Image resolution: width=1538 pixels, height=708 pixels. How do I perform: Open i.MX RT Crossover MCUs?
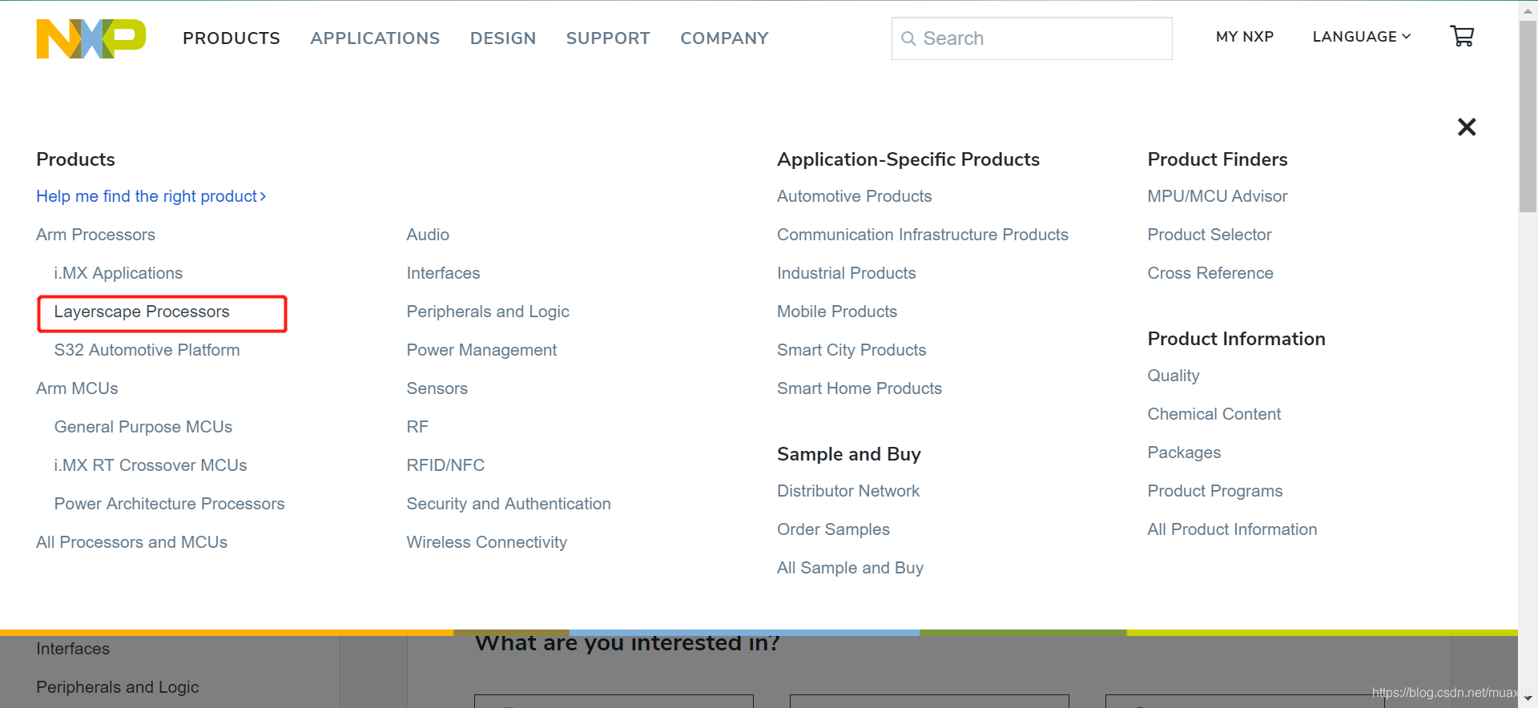pos(150,465)
